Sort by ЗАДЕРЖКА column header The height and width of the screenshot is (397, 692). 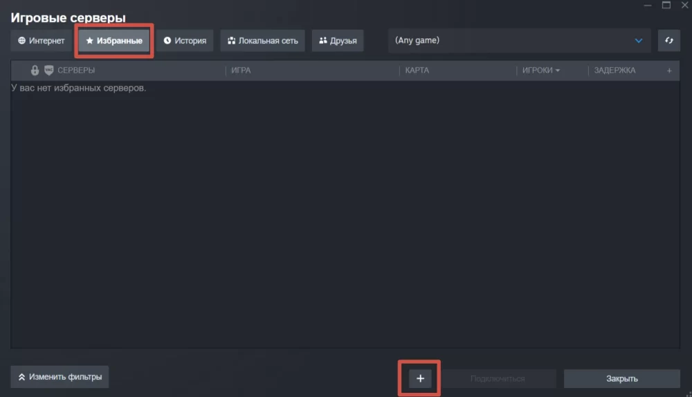614,70
